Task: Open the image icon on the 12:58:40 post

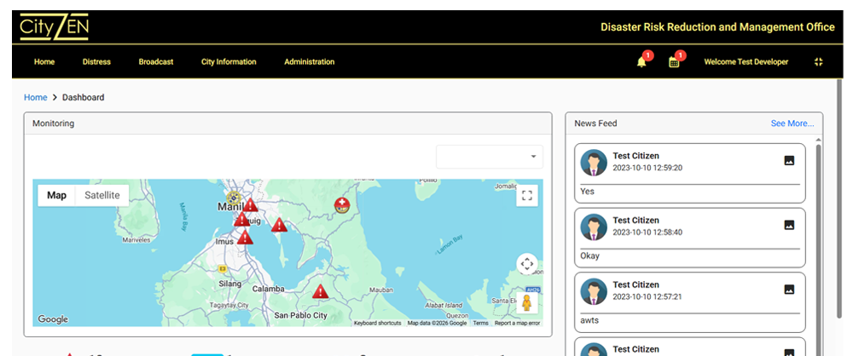Action: coord(789,225)
